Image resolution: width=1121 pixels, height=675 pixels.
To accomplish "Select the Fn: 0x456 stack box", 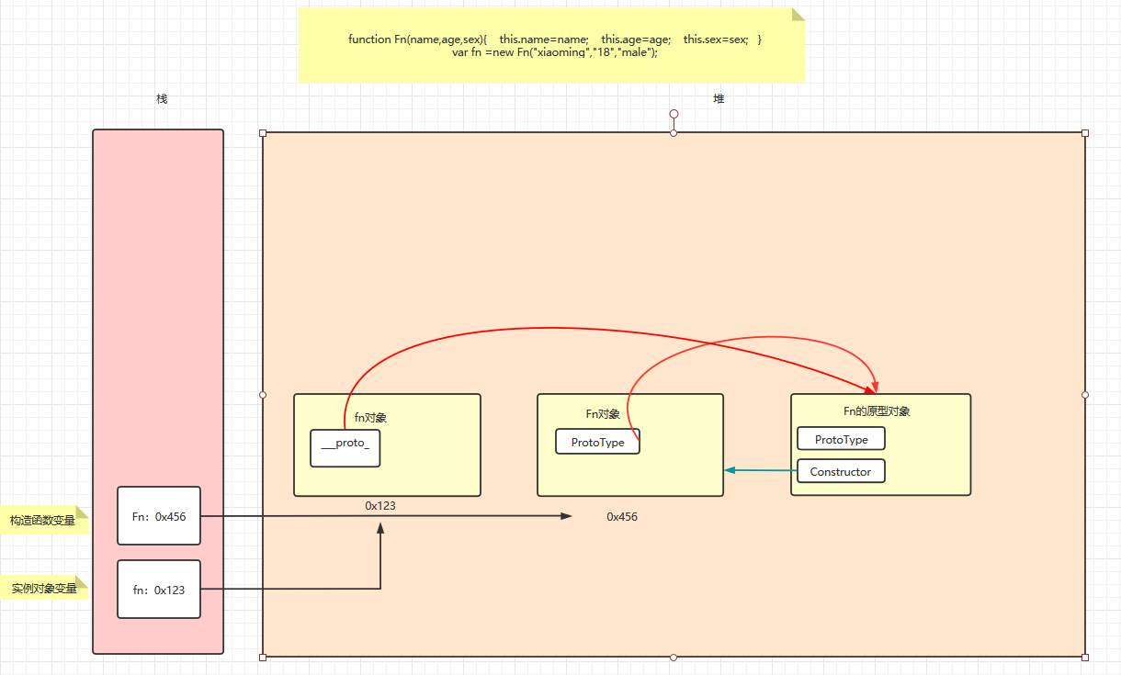I will pos(159,517).
